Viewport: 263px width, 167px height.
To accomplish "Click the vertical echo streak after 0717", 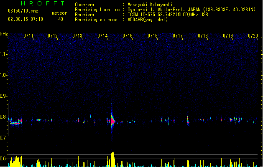I will point(188,121).
